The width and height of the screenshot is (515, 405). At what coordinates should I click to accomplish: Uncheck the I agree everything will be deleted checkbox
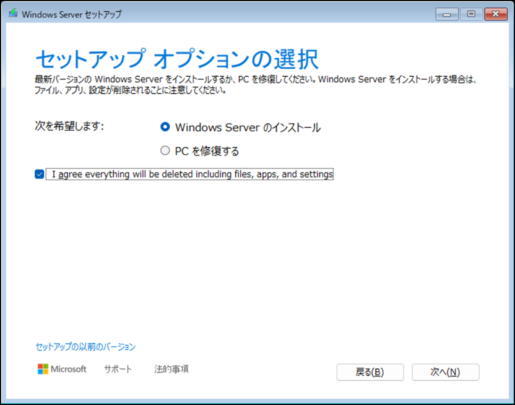pos(40,174)
